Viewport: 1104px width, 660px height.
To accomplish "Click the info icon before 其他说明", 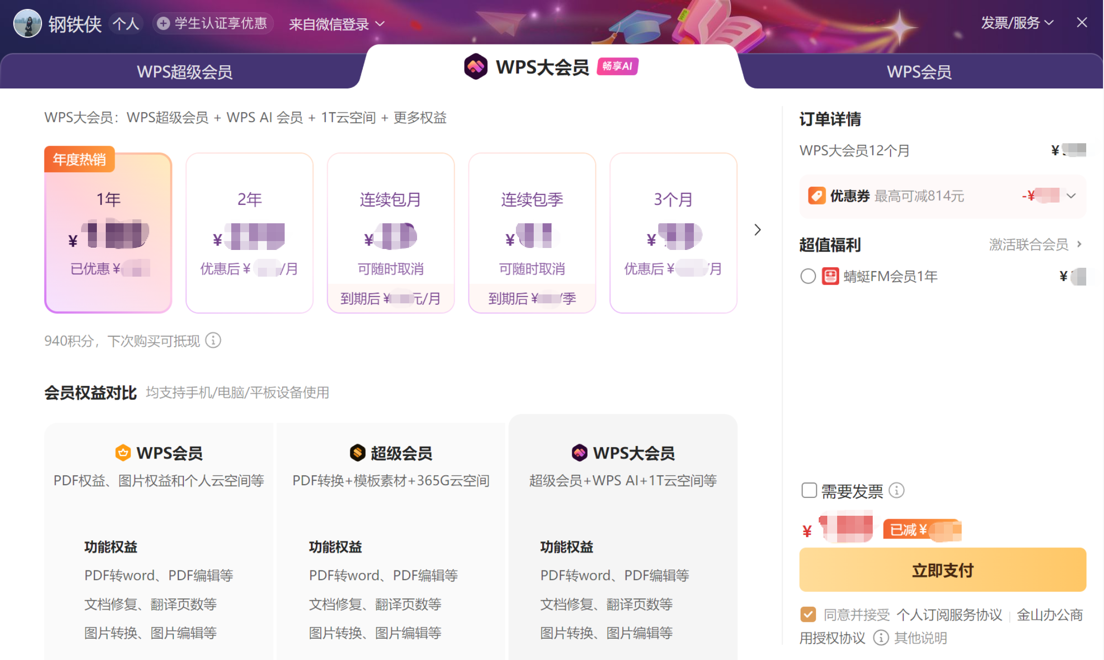I will pos(881,638).
